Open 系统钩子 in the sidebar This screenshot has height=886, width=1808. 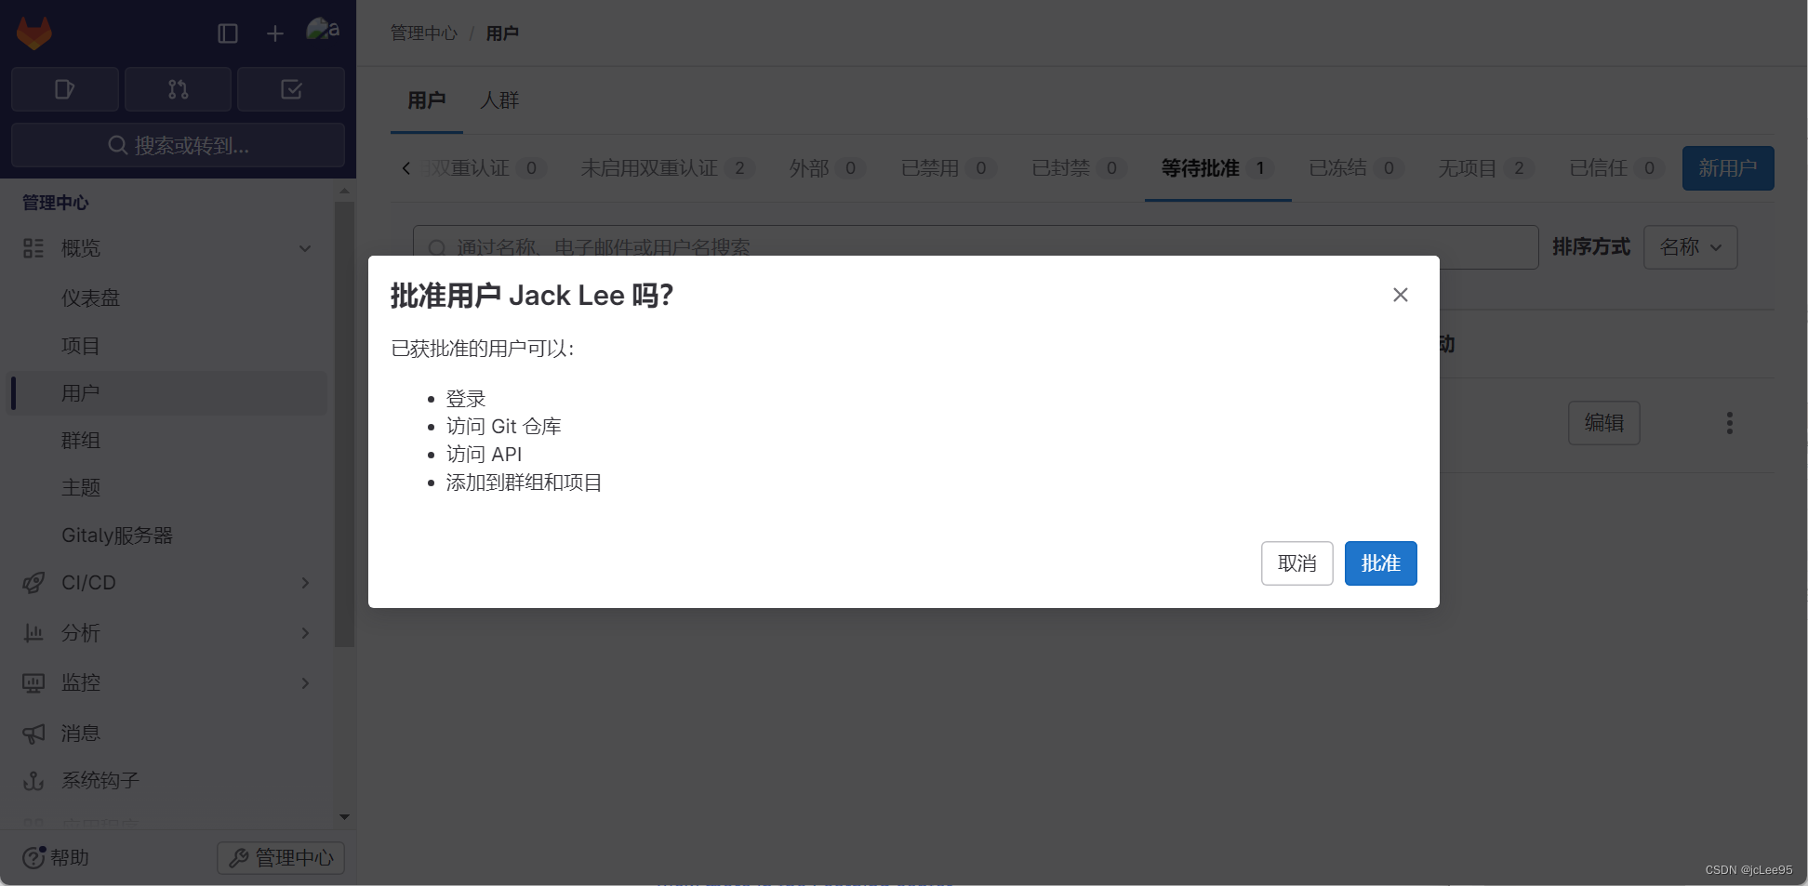[x=100, y=781]
